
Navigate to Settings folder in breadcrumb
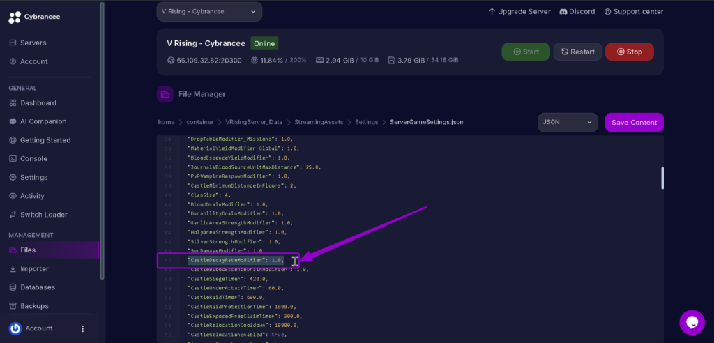point(367,122)
